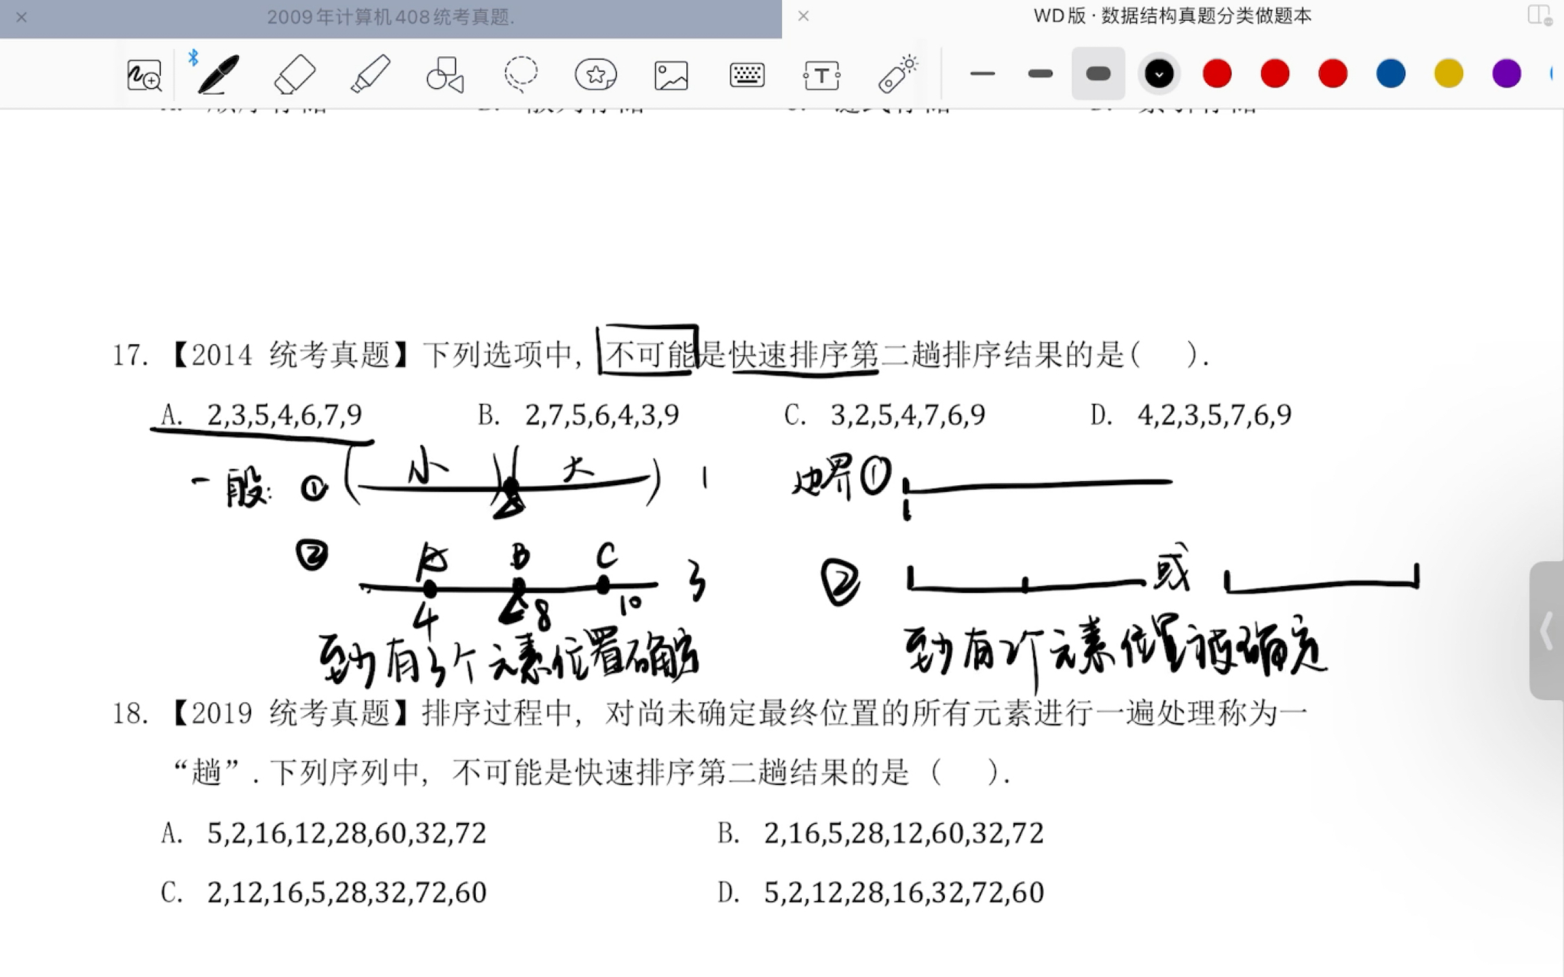Switch to keyboard typing tool
Viewport: 1564px width, 977px height.
point(747,75)
